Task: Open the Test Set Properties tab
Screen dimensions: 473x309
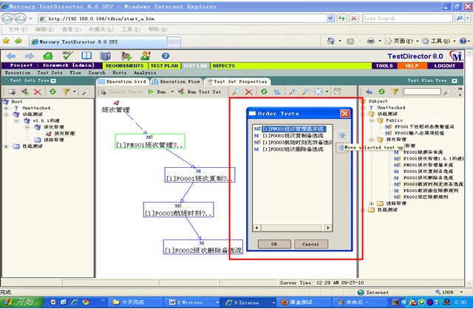Action: 237,81
